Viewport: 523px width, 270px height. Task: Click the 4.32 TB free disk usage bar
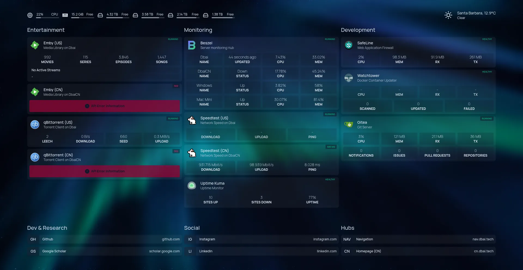(117, 18)
